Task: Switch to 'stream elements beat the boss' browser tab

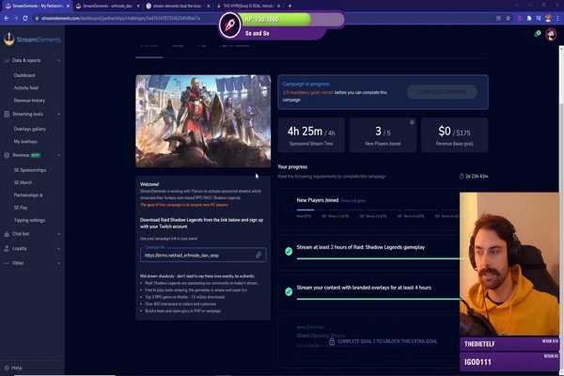Action: click(x=177, y=6)
